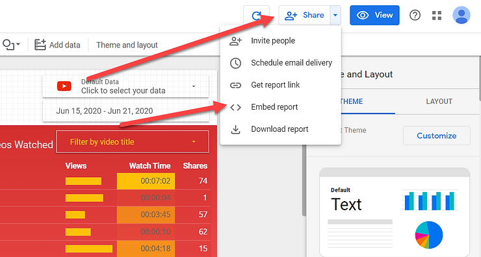This screenshot has width=481, height=257.
Task: Click the 00:00:04 watch time cell
Action: coord(146,198)
